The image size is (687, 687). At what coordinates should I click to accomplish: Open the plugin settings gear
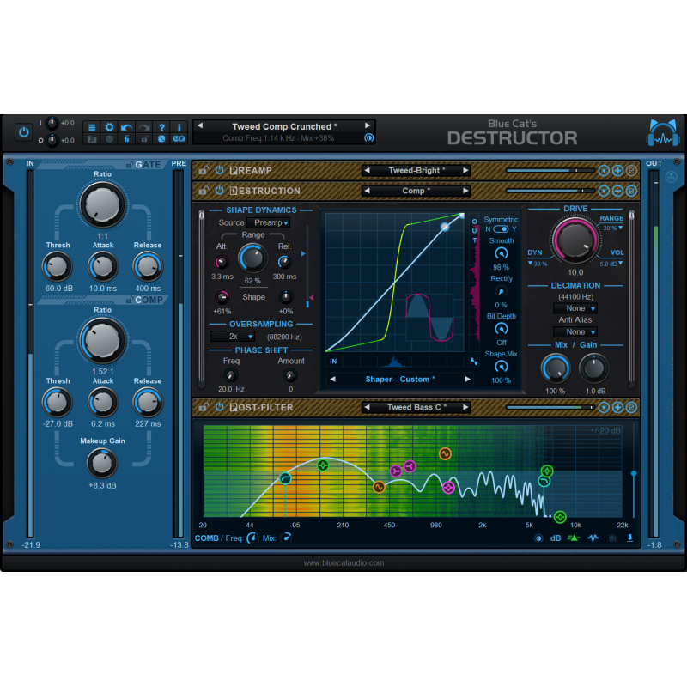pos(110,127)
